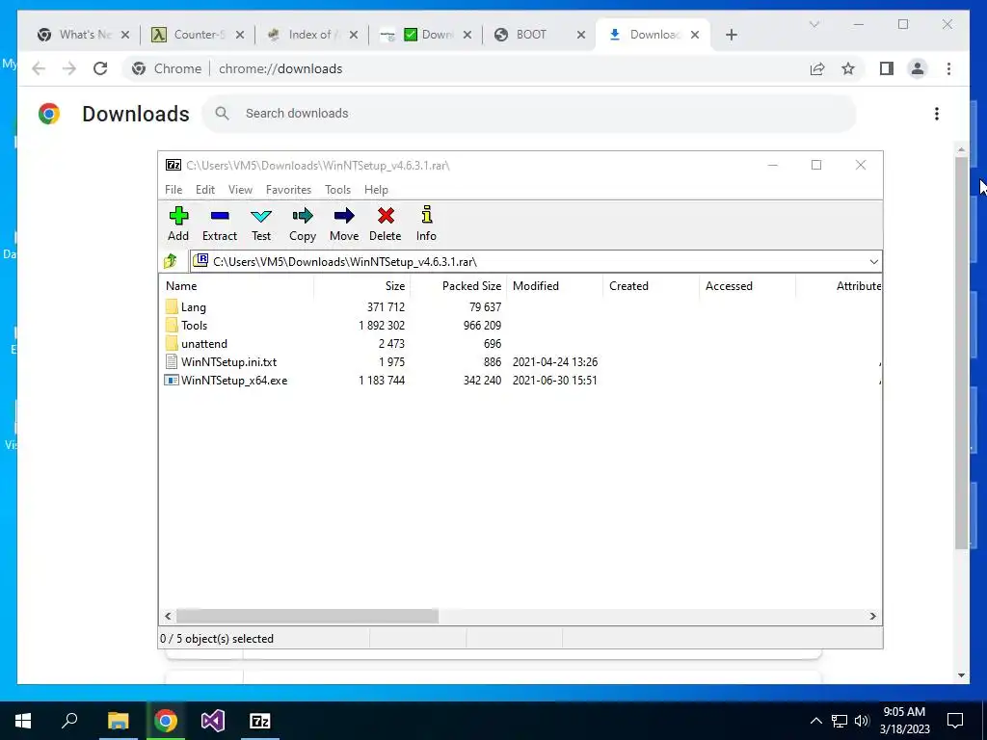Expand the 7-Zip address path dropdown
The width and height of the screenshot is (987, 740).
pyautogui.click(x=873, y=262)
